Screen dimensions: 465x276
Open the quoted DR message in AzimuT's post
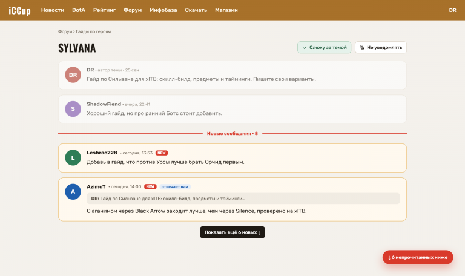click(x=243, y=199)
